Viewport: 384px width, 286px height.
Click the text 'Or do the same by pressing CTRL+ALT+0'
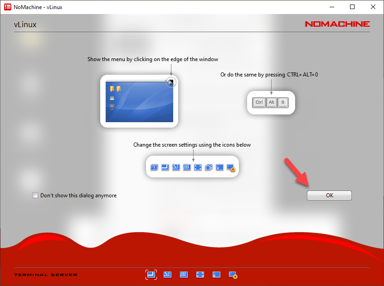(x=269, y=75)
